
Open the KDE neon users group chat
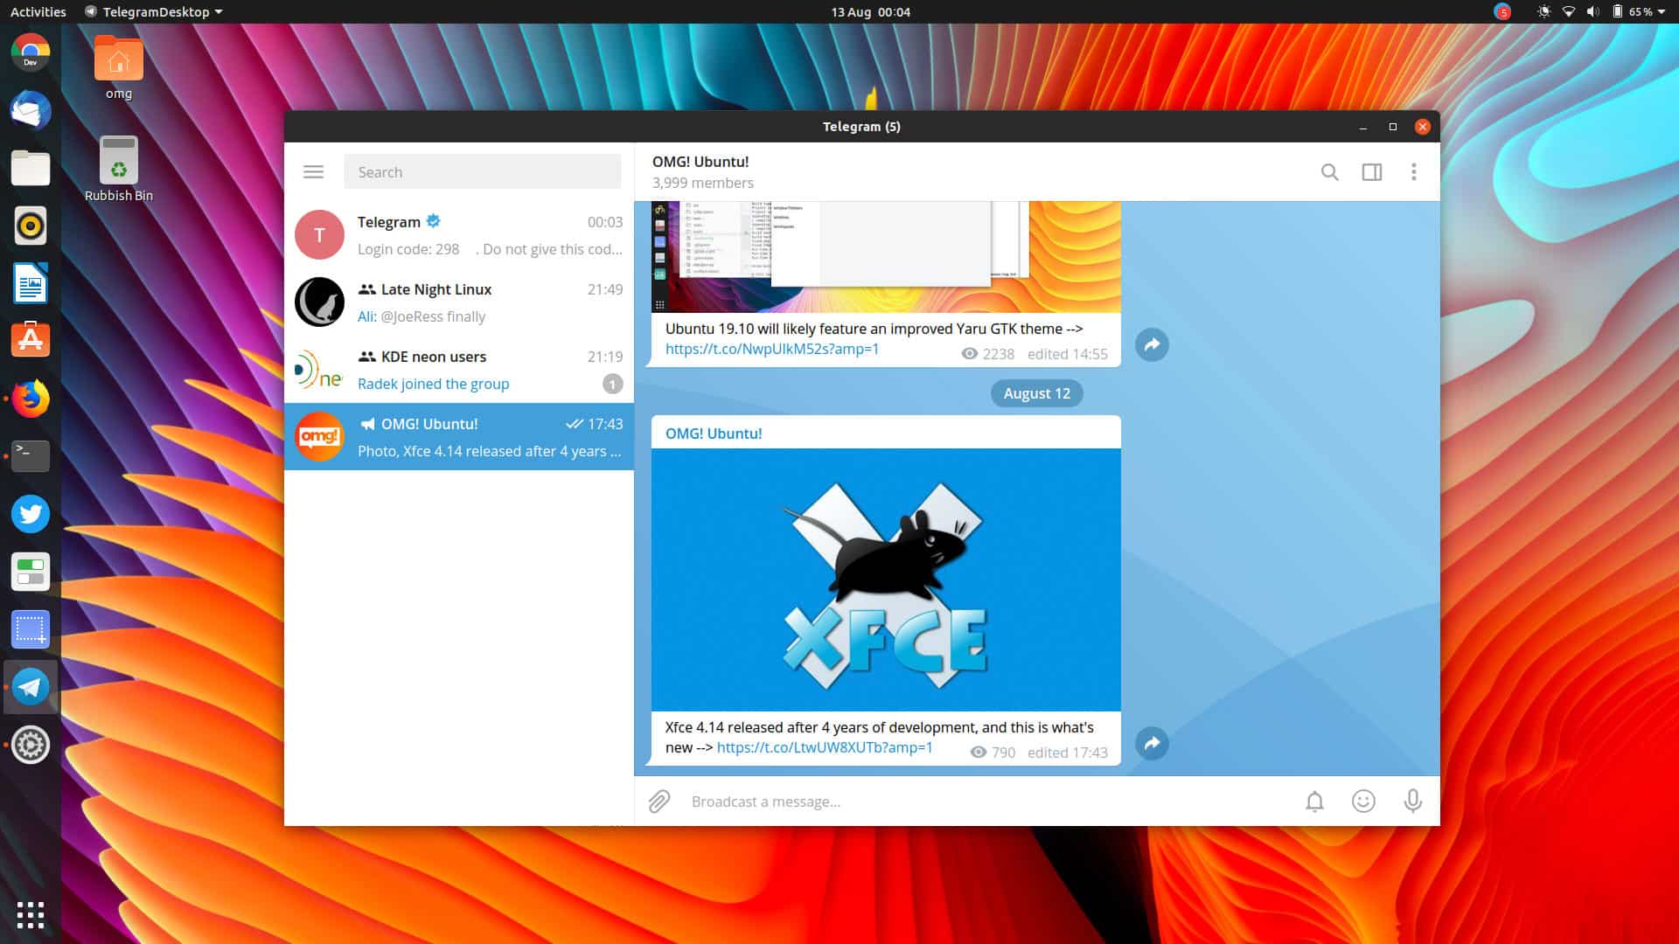459,370
